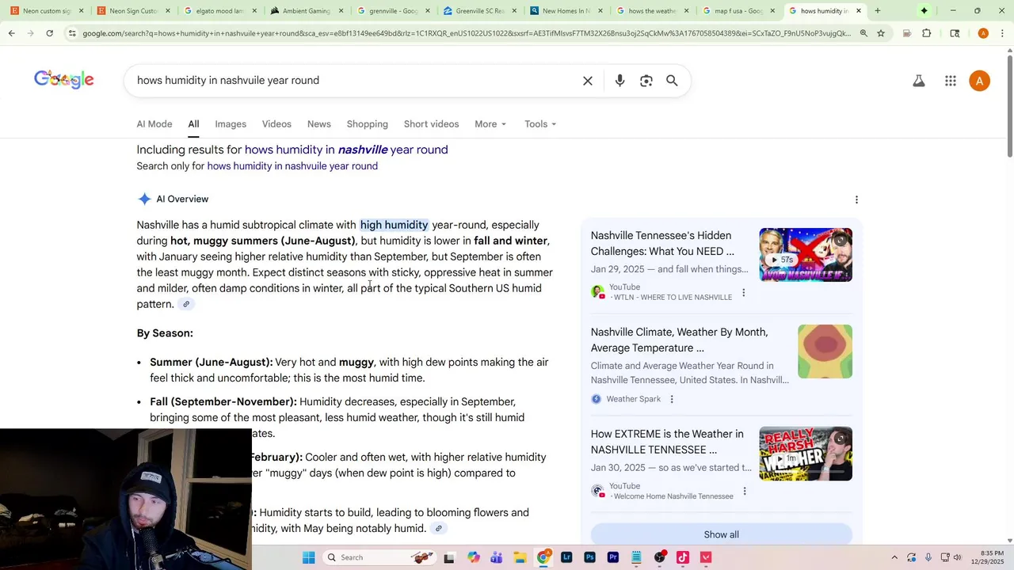Click the 'AI Overview' label
The image size is (1014, 570).
182,199
